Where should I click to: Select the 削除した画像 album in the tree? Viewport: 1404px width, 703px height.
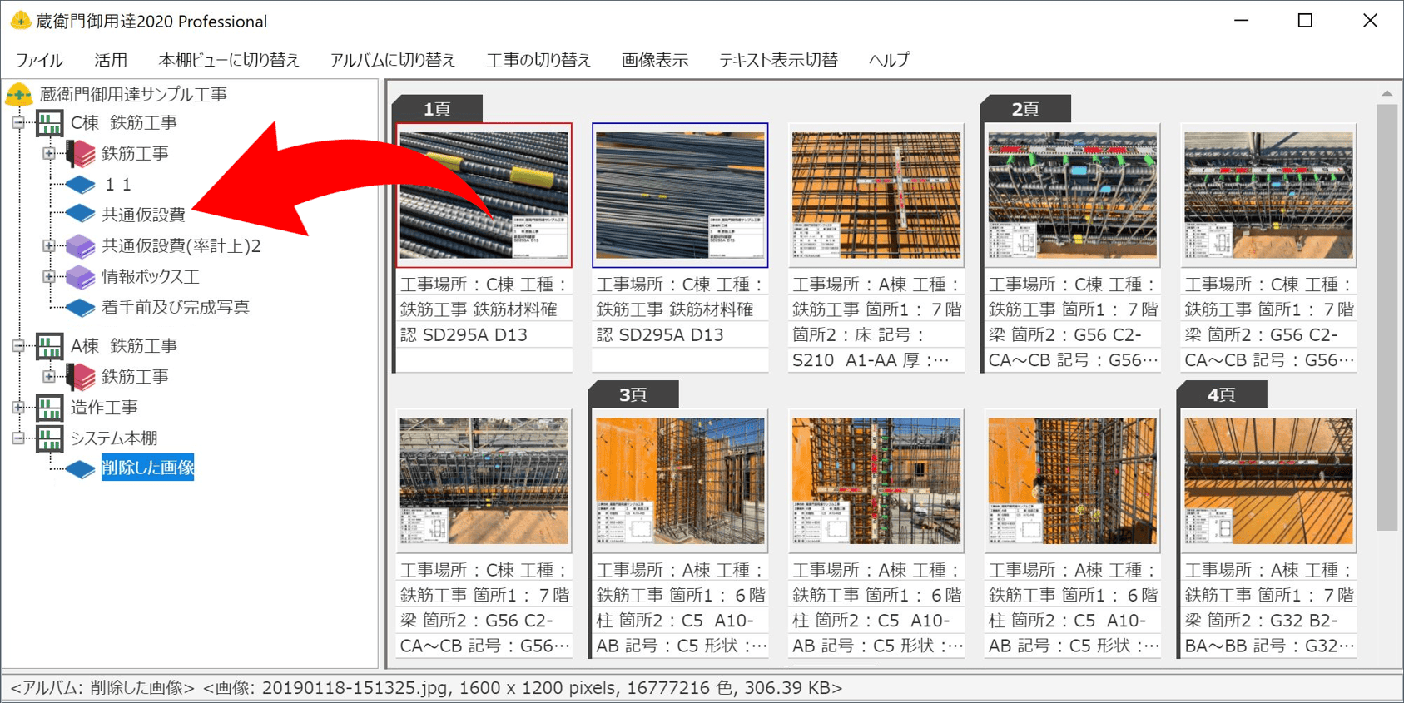pos(147,468)
